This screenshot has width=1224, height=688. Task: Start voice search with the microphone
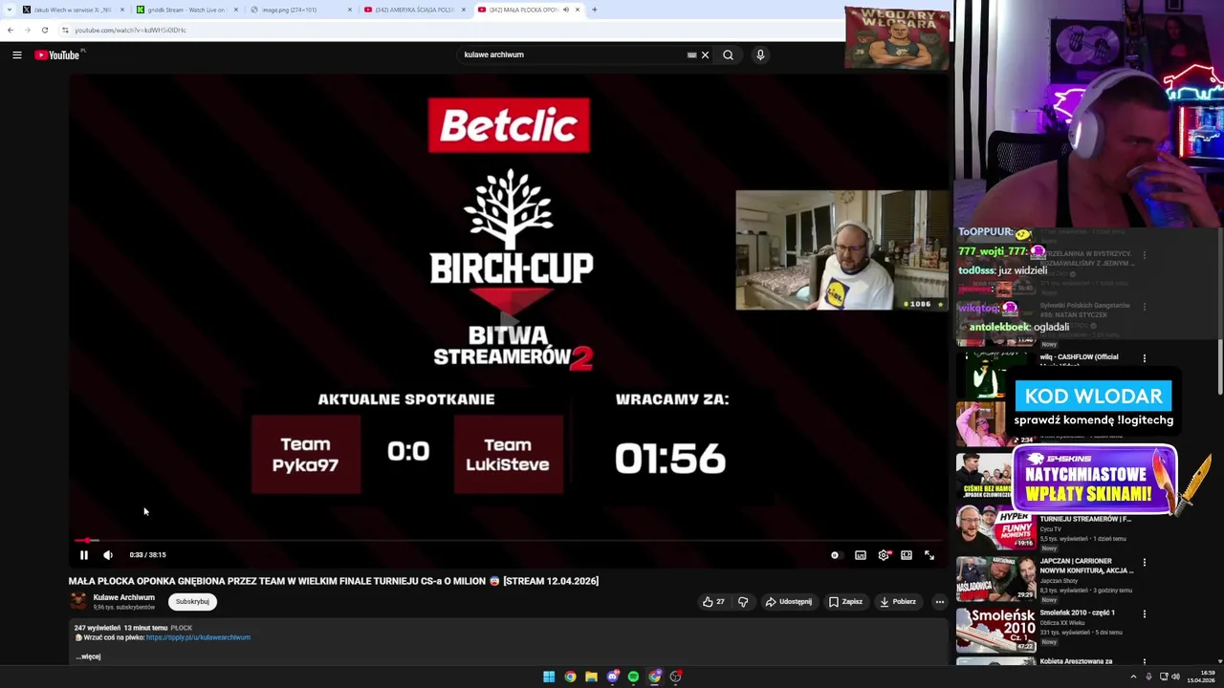click(760, 55)
